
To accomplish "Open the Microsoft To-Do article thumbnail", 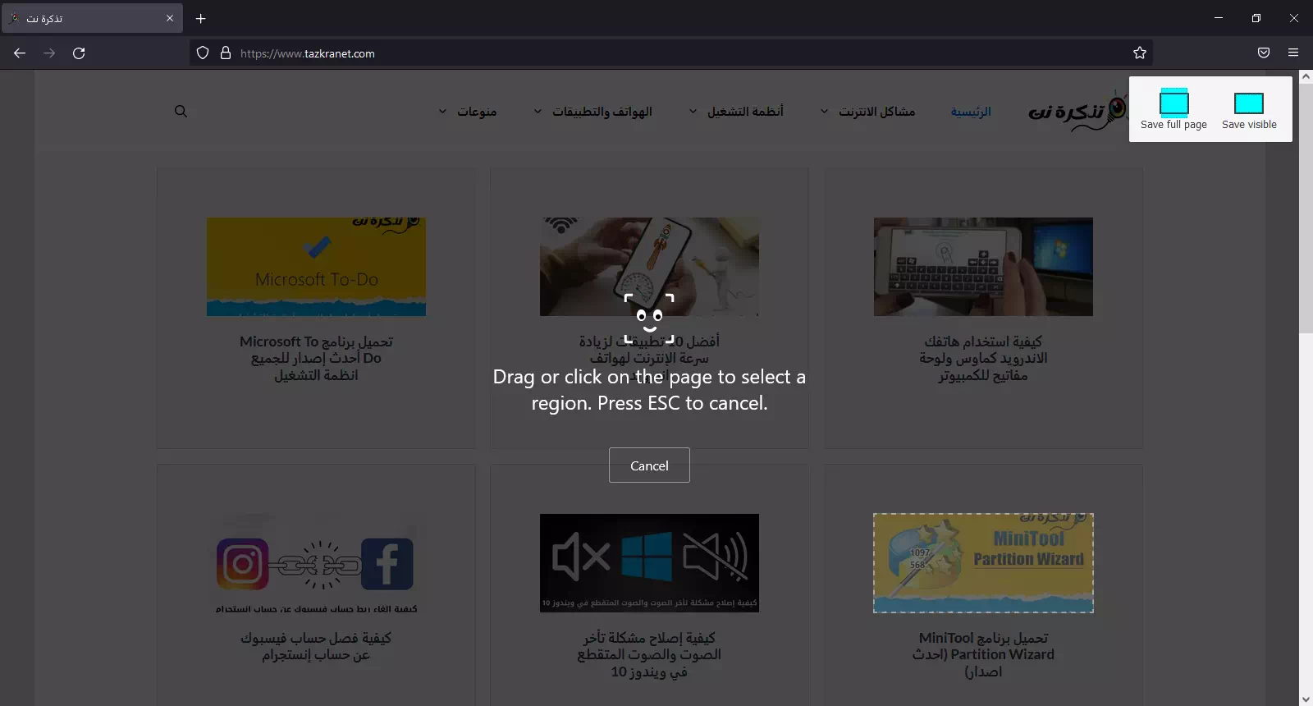I will (x=316, y=267).
